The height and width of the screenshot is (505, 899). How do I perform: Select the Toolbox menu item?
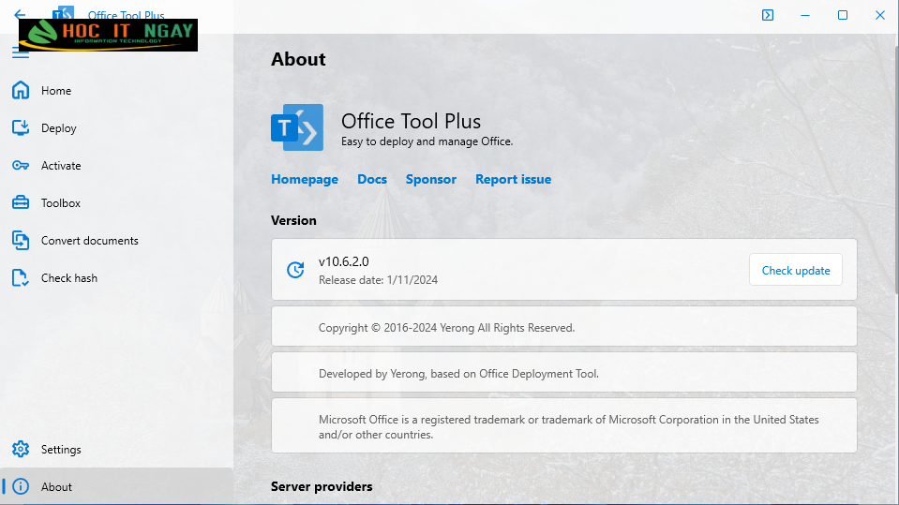click(61, 203)
